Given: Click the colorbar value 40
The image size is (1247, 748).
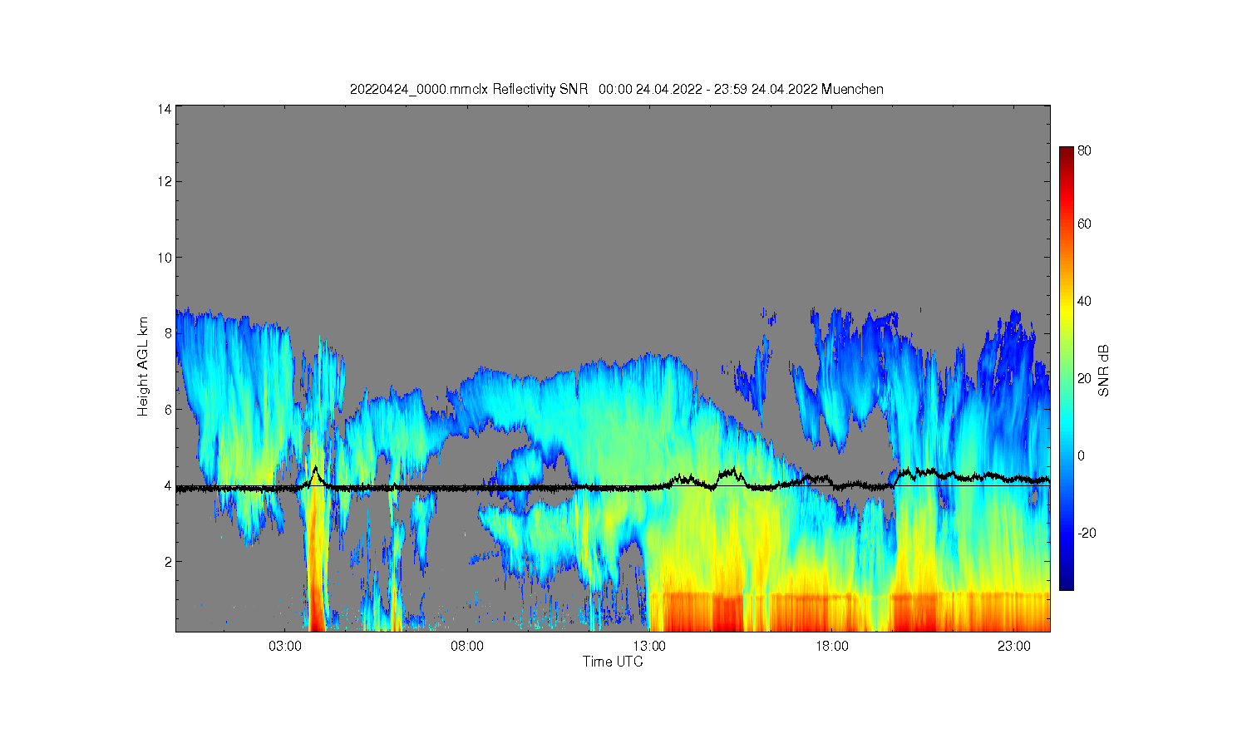Looking at the screenshot, I should [x=1085, y=302].
